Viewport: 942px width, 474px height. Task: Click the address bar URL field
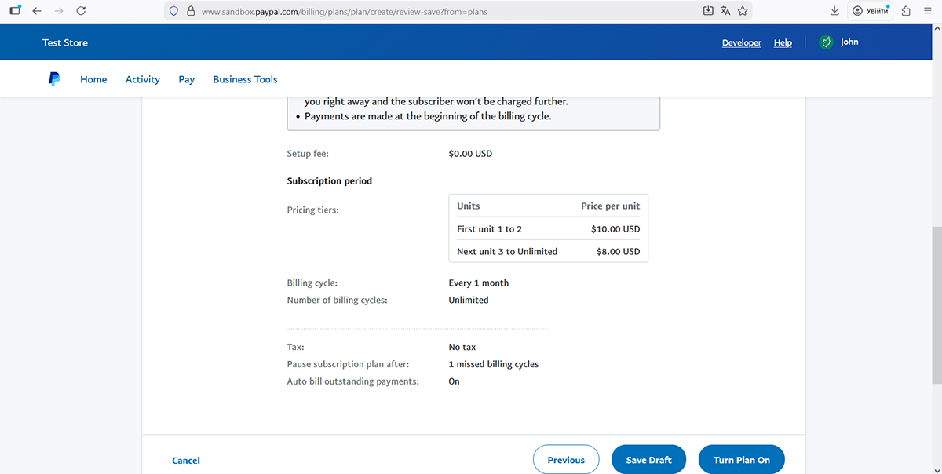[440, 12]
